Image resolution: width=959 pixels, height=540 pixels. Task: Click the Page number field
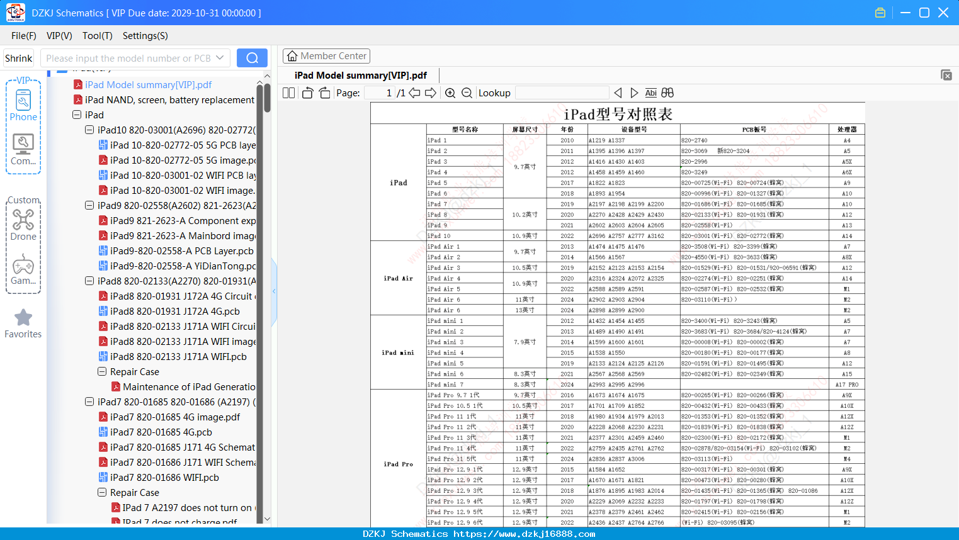(x=379, y=93)
